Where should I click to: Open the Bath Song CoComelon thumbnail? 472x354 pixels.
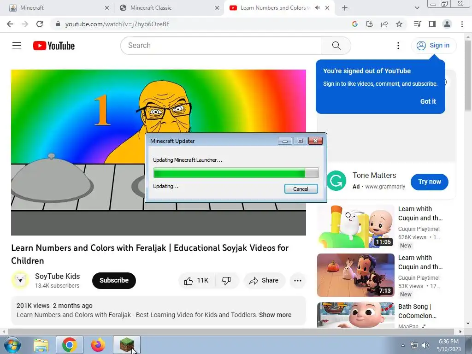click(355, 315)
